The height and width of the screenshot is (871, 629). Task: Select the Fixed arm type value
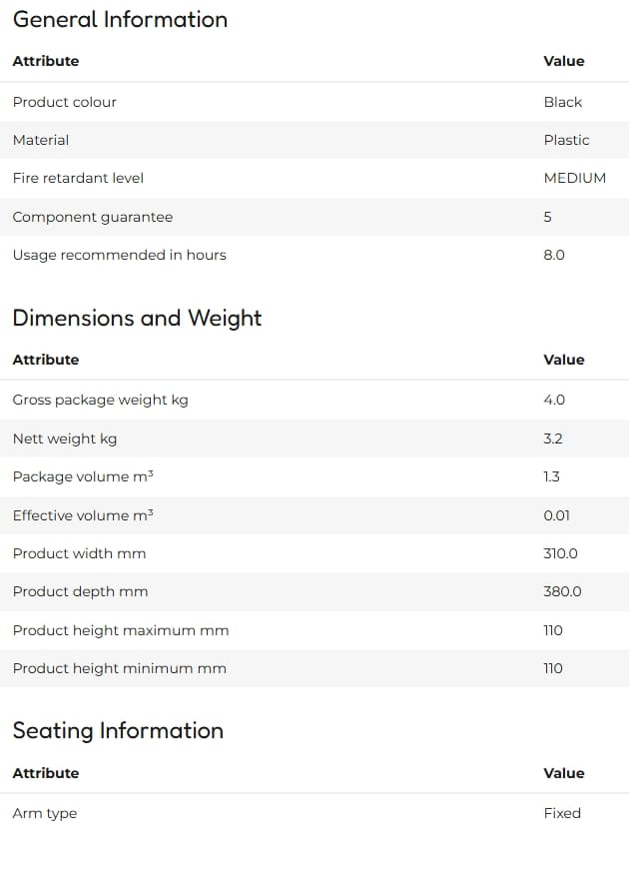point(562,813)
